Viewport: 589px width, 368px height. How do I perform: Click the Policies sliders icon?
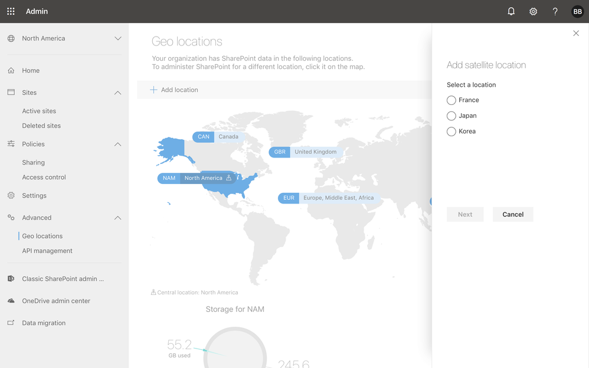[11, 144]
